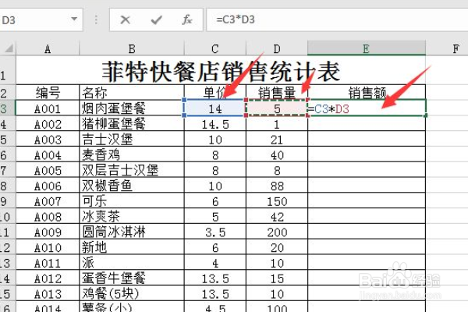
Task: Click cell 新地
Action: 132,247
